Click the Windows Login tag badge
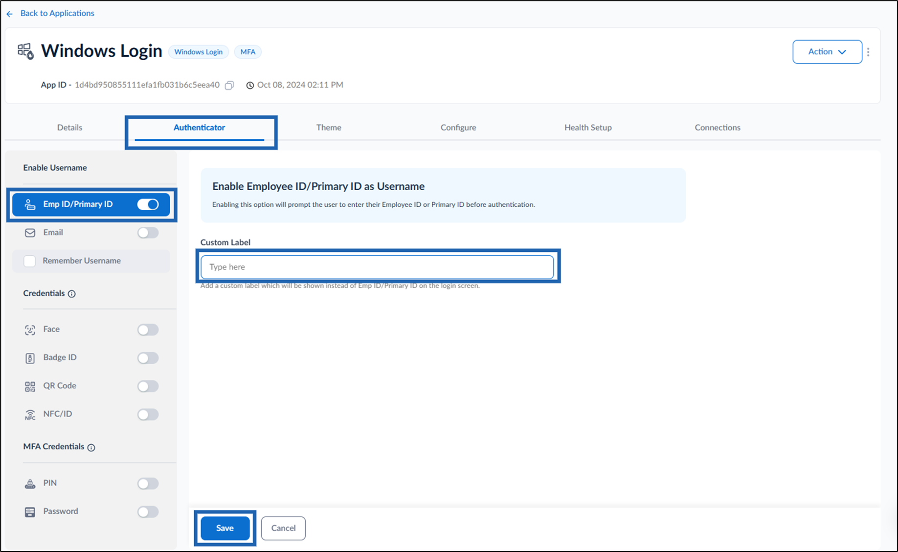The image size is (898, 552). tap(199, 52)
